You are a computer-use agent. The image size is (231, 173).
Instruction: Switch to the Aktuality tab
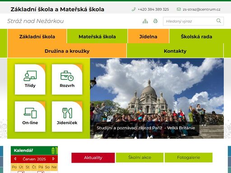93,158
